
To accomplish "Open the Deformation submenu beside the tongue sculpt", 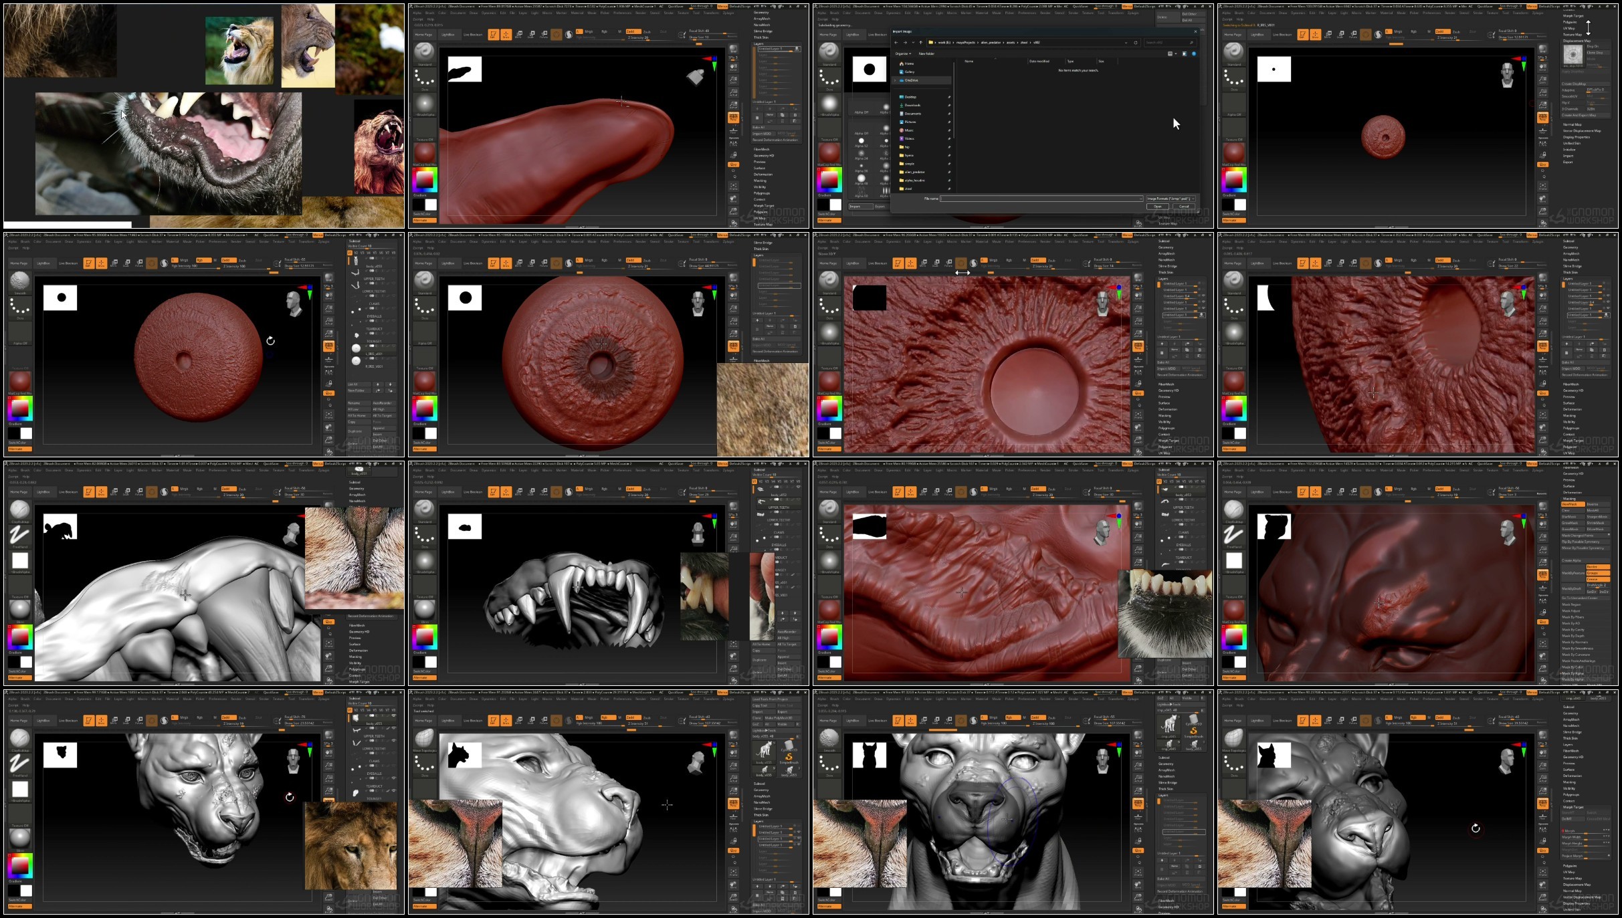I will point(763,175).
